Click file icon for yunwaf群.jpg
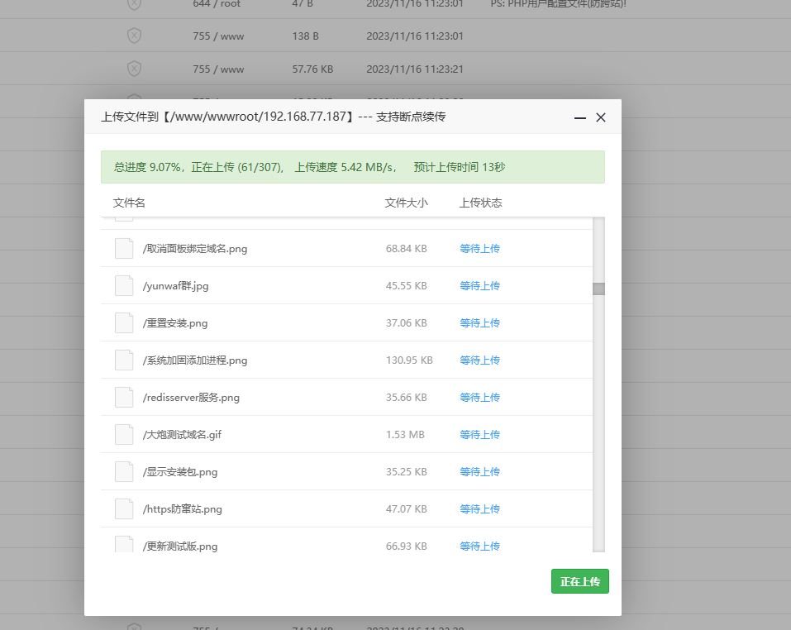Viewport: 791px width, 630px height. [x=124, y=285]
